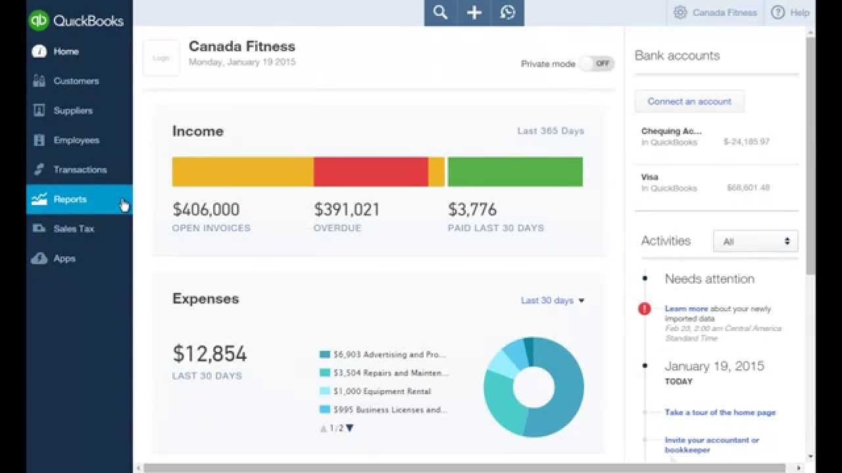This screenshot has width=842, height=473.
Task: Open the Activities All dropdown
Action: tap(756, 241)
